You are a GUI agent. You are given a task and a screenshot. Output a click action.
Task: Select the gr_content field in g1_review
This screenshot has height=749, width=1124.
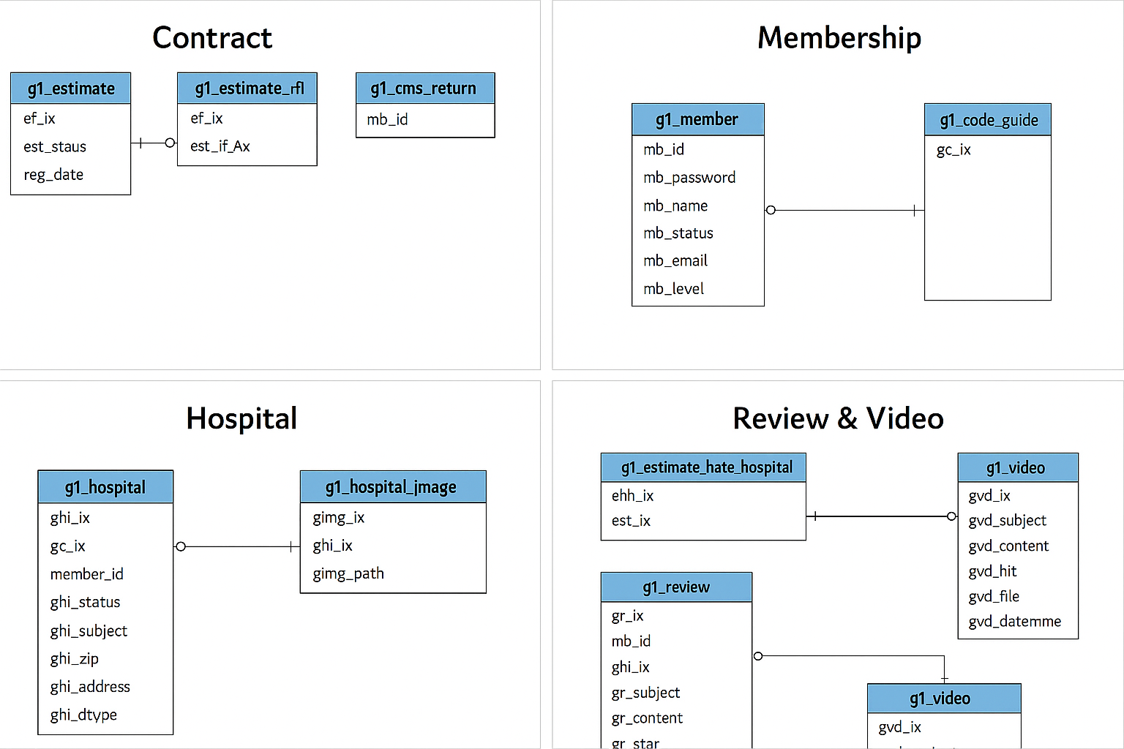647,718
